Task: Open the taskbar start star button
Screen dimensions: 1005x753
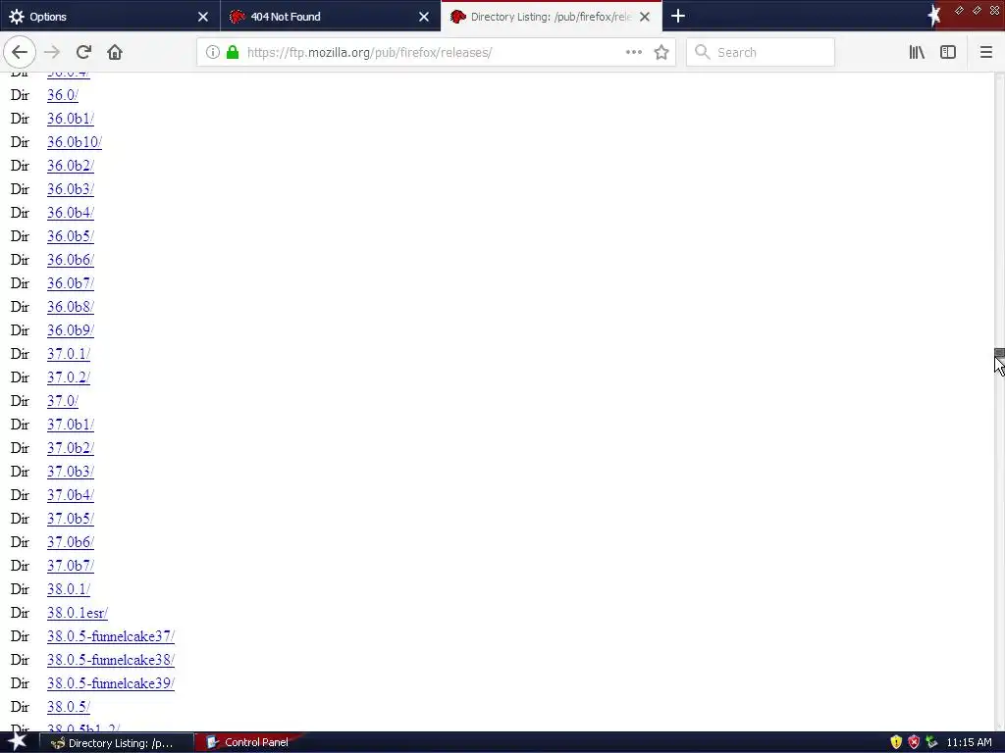Action: pyautogui.click(x=17, y=741)
